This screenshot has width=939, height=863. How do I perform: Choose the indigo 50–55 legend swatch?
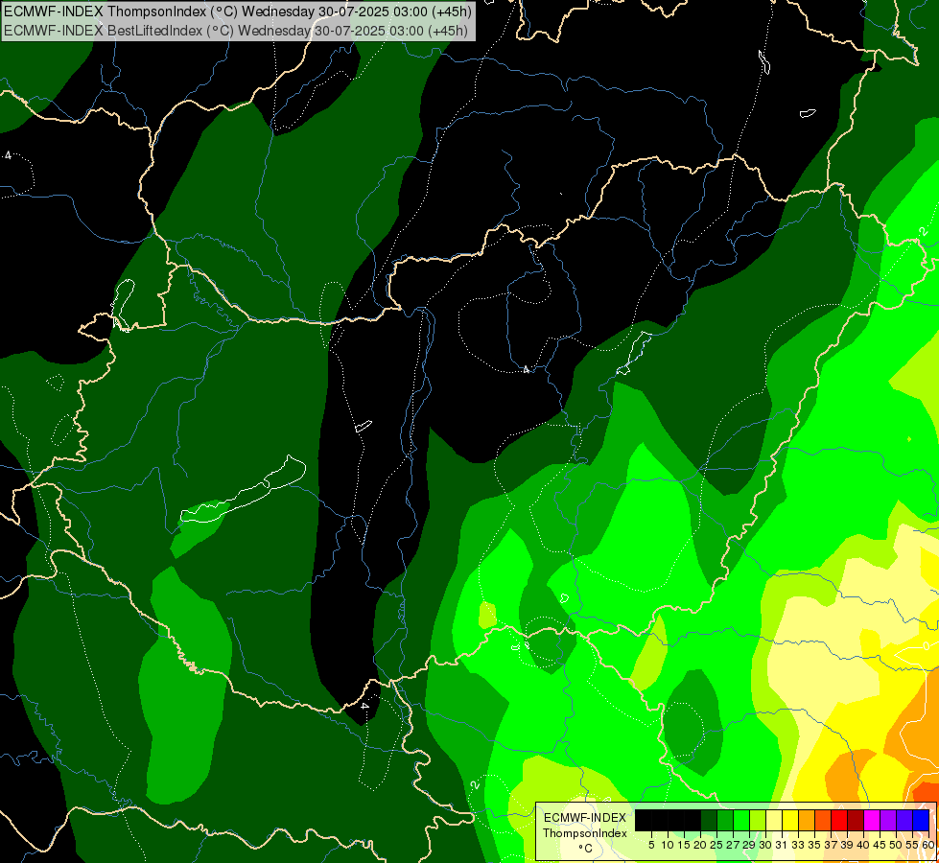tap(904, 820)
